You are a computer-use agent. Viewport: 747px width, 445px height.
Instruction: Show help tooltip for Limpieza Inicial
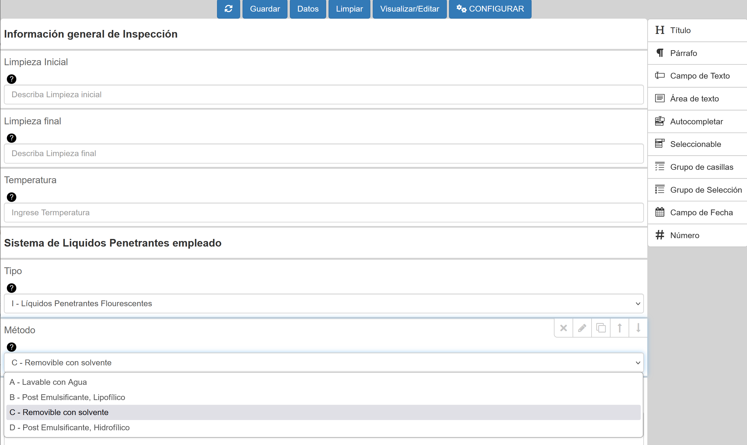(x=11, y=79)
